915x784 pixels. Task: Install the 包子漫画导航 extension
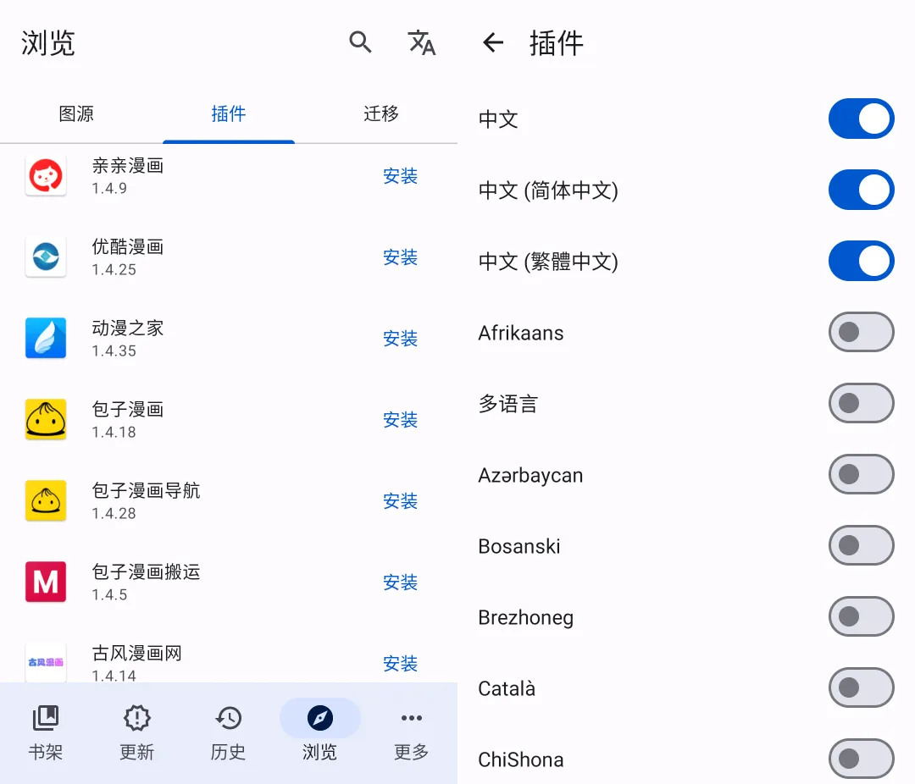click(400, 500)
